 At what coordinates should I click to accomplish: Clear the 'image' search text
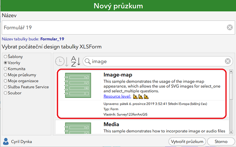[x=228, y=61]
